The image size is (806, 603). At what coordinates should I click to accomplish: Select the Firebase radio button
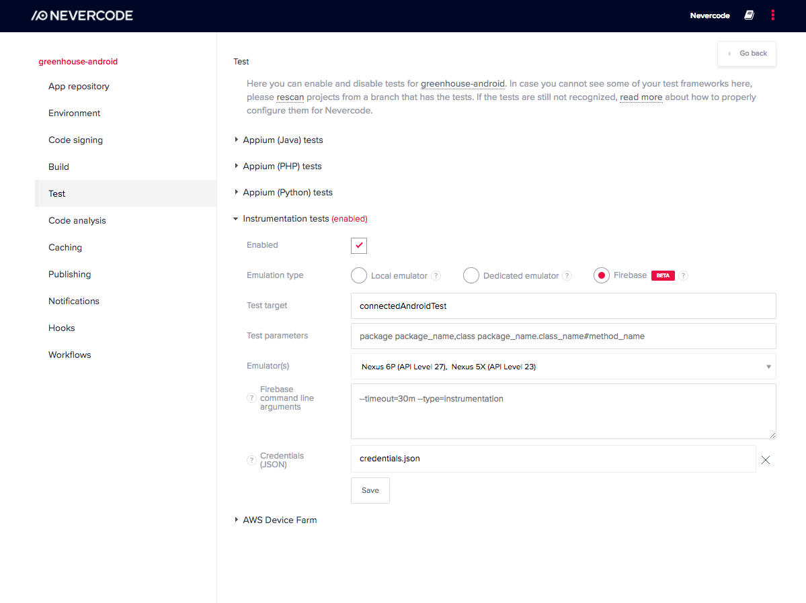pyautogui.click(x=602, y=275)
